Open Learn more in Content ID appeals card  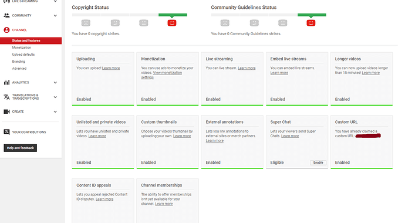tap(104, 200)
